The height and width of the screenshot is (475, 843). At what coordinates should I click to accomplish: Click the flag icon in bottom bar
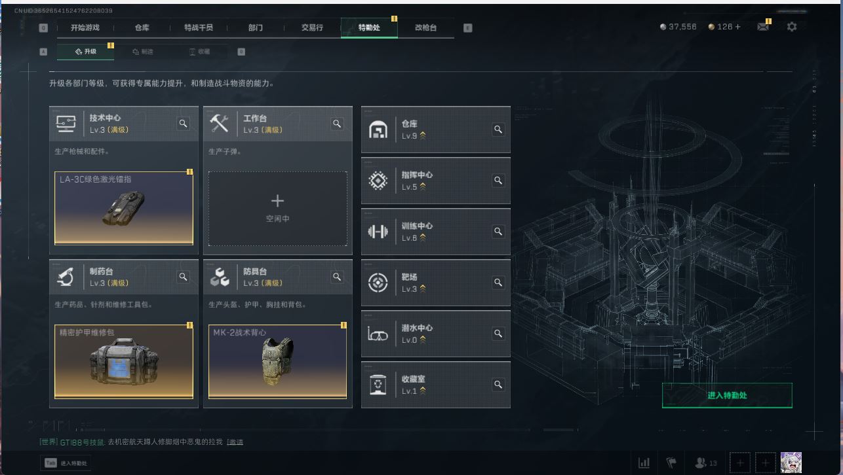[x=671, y=463]
